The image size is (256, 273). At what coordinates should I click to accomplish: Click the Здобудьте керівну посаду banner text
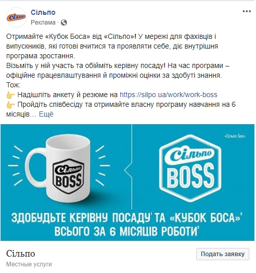point(127,218)
